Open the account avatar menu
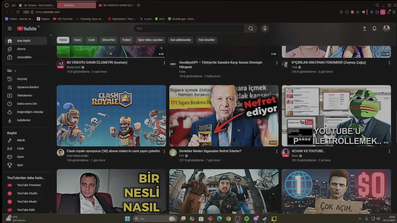The height and width of the screenshot is (223, 397). [x=386, y=28]
